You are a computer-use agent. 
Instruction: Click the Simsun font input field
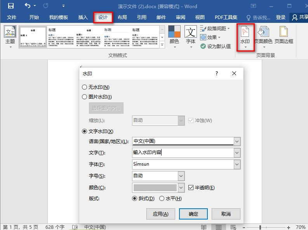pyautogui.click(x=183, y=164)
